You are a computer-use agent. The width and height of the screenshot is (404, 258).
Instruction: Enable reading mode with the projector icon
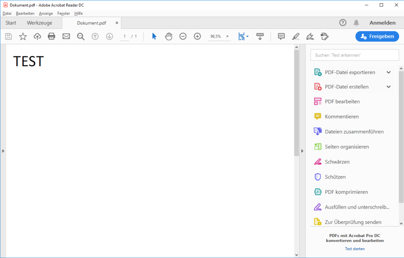coord(260,36)
